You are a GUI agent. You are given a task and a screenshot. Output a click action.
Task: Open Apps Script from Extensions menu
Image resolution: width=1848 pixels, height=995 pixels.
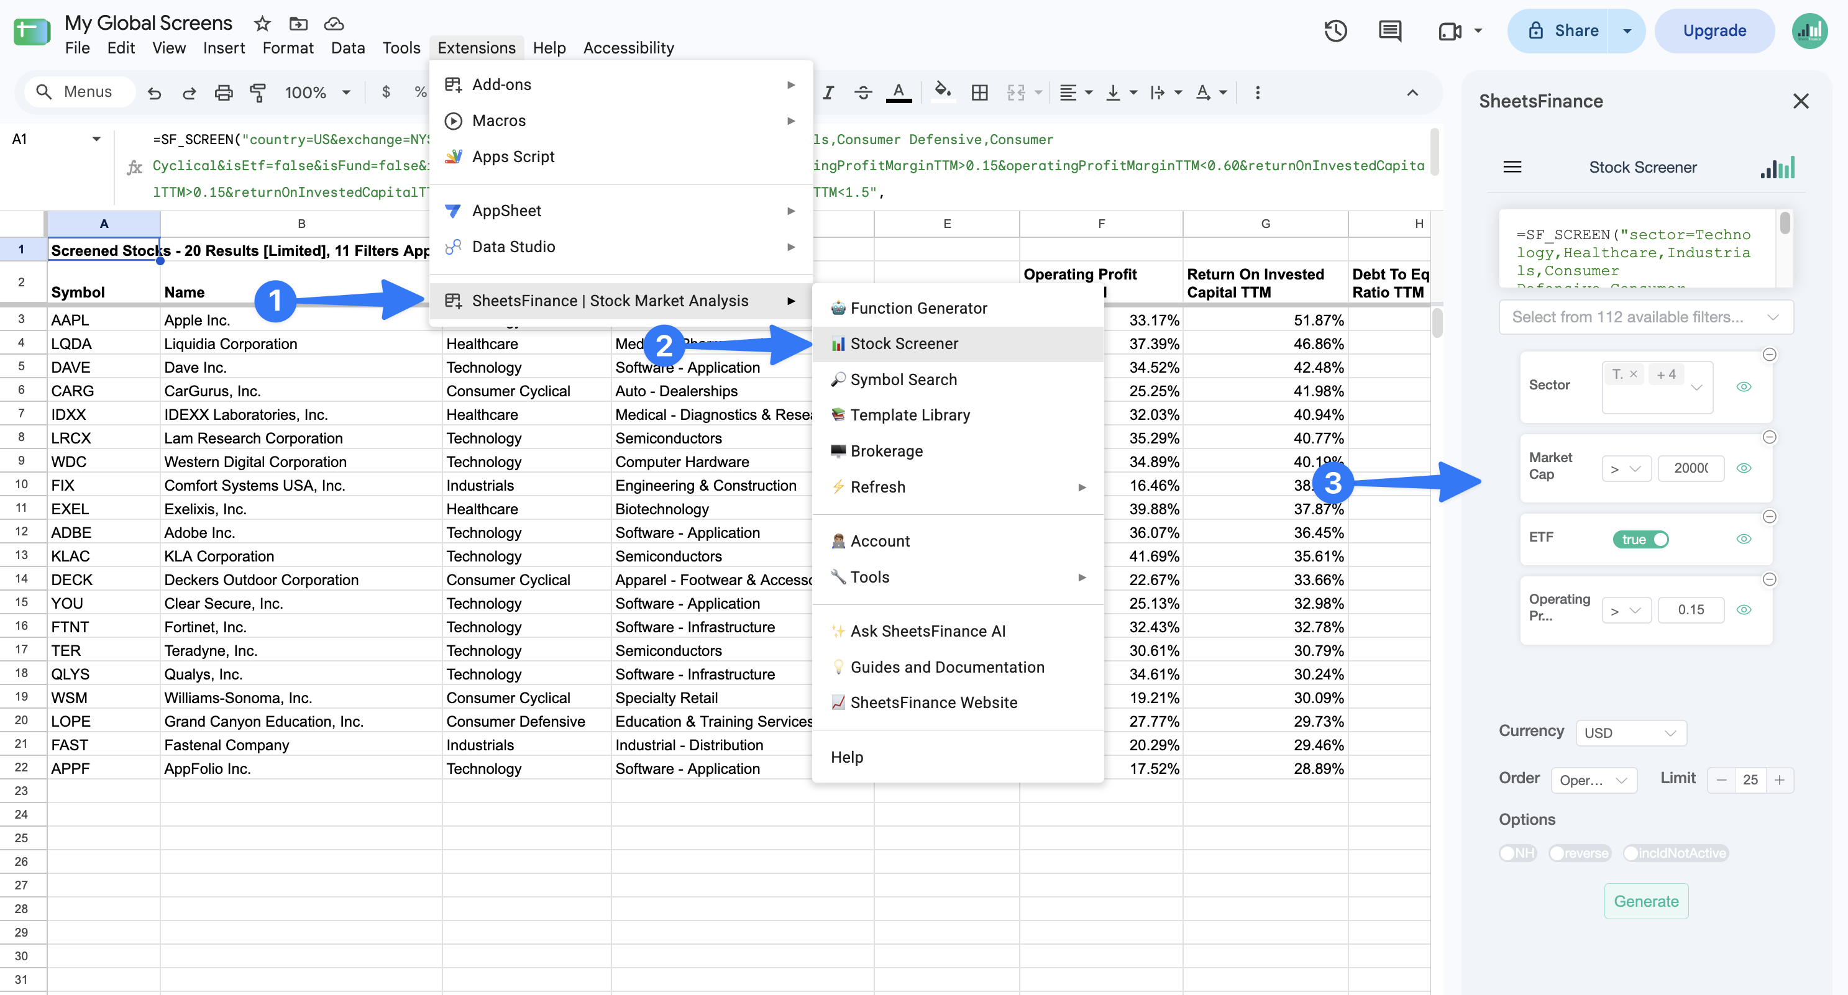click(621, 157)
